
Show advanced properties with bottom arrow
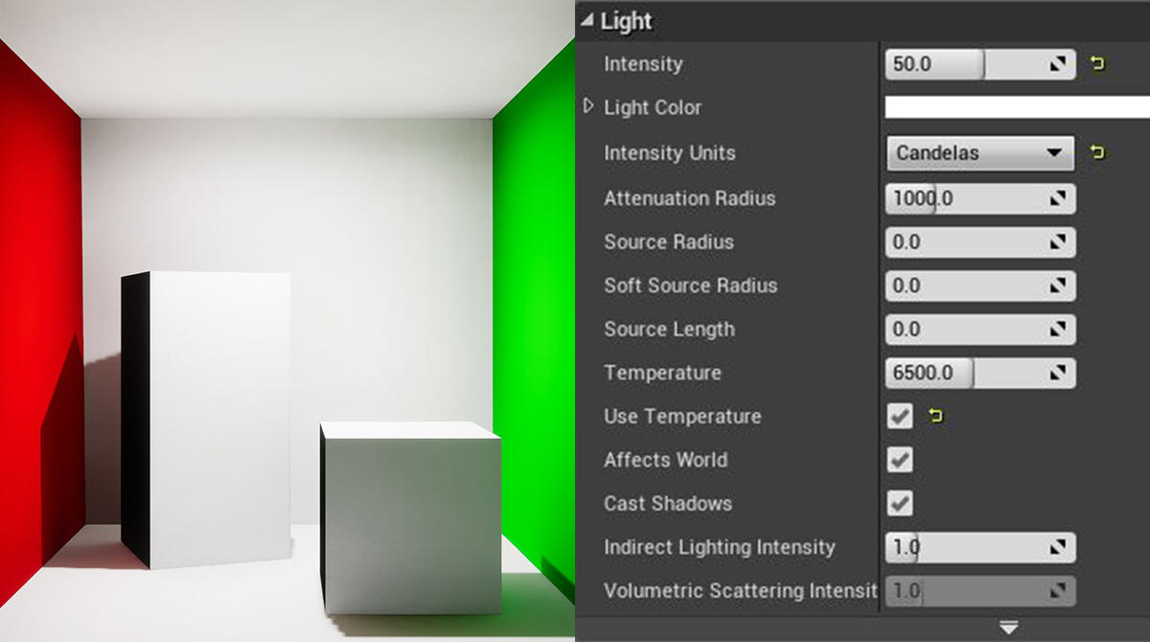(1008, 629)
